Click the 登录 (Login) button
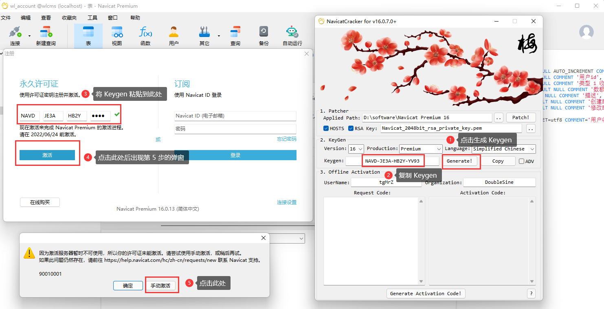 (235, 155)
